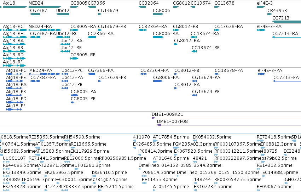The width and height of the screenshot is (301, 192).
Task: Select EST RH54590.5prime
Action: tap(67, 141)
